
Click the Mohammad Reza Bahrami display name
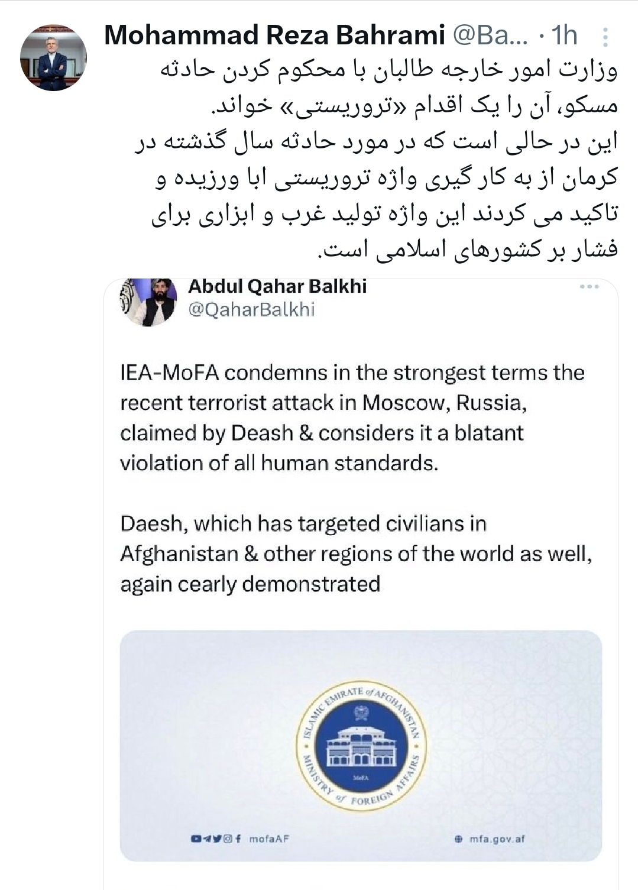pos(274,35)
